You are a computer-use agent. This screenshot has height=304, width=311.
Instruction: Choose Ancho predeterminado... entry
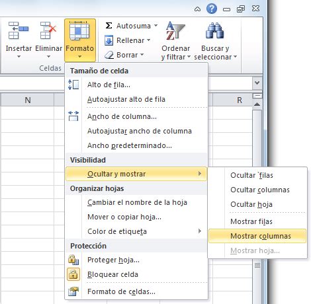pyautogui.click(x=136, y=145)
